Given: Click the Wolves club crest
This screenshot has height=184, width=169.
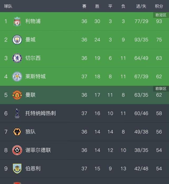Looking at the screenshot, I should [17, 131].
